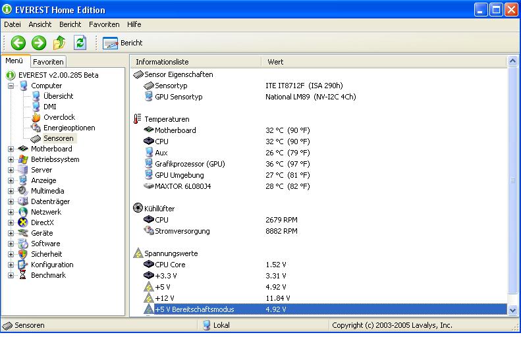Image resolution: width=521 pixels, height=337 pixels.
Task: Click the Wert column header
Action: (384, 62)
